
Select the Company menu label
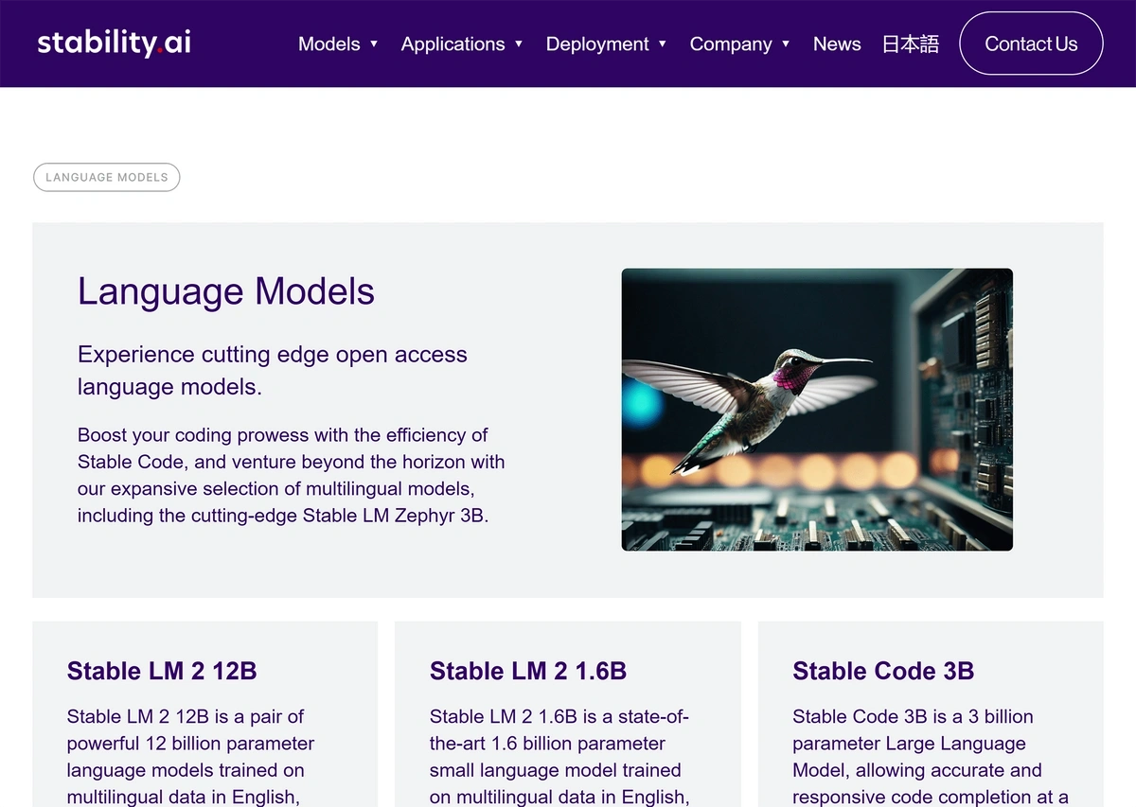coord(731,44)
